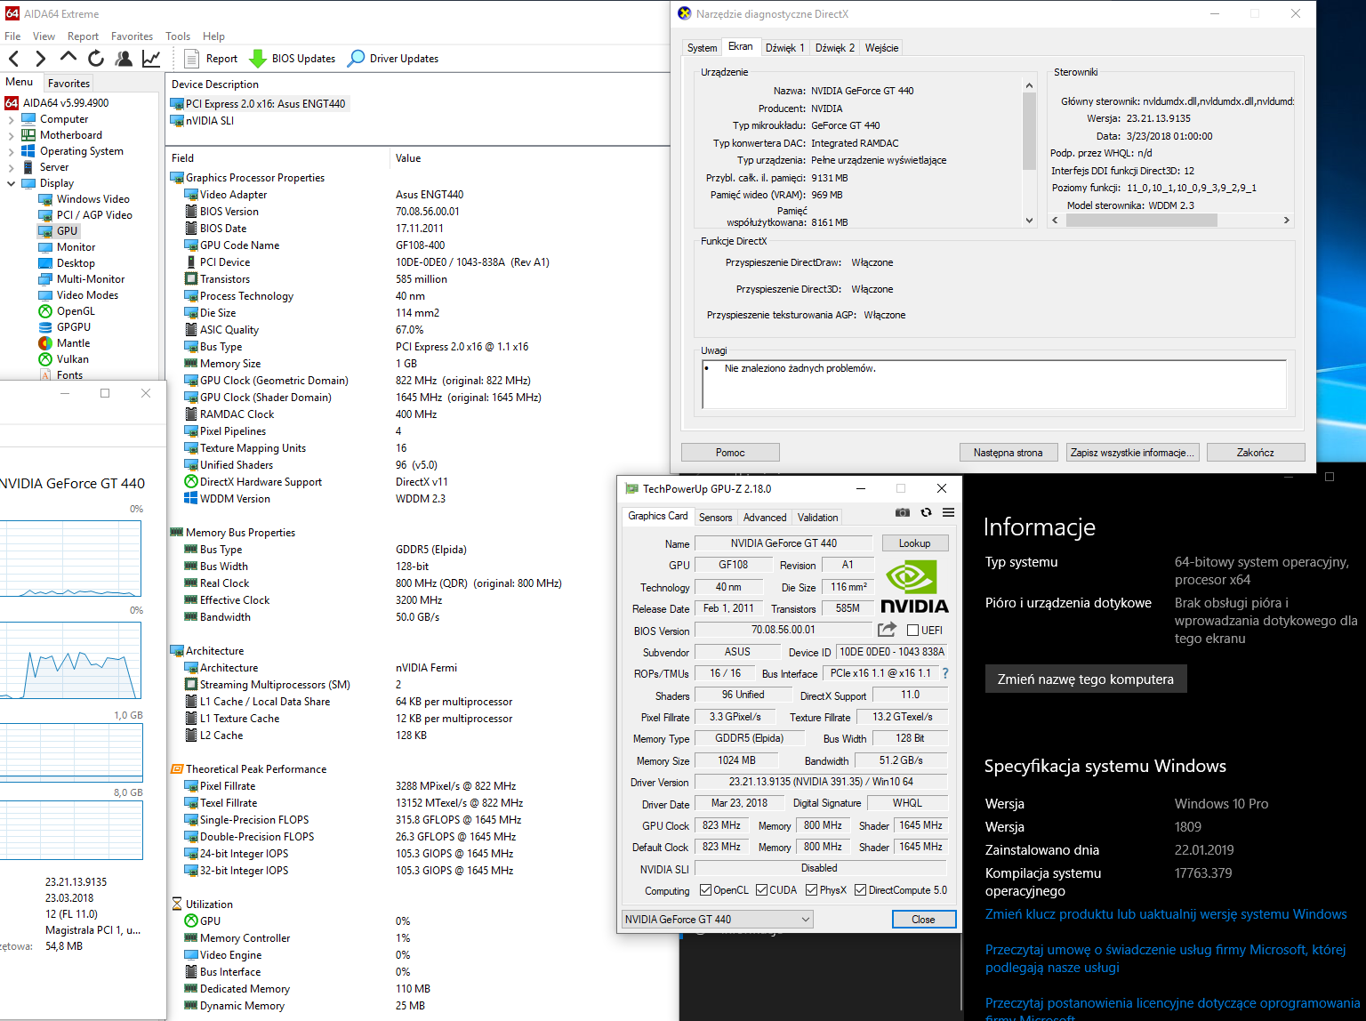Switch to Dźwięk 1 tab in DirectX tool
This screenshot has width=1366, height=1021.
point(784,48)
